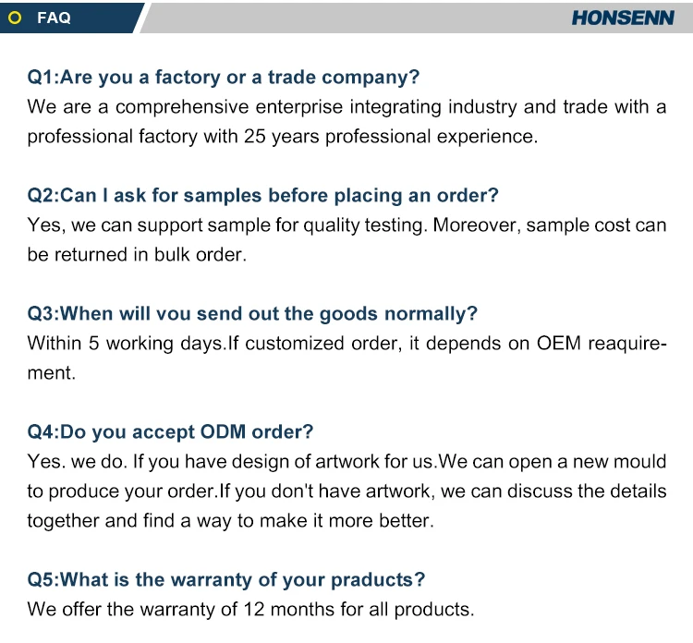Select the Q2 question about samples
693x643 pixels.
point(262,196)
